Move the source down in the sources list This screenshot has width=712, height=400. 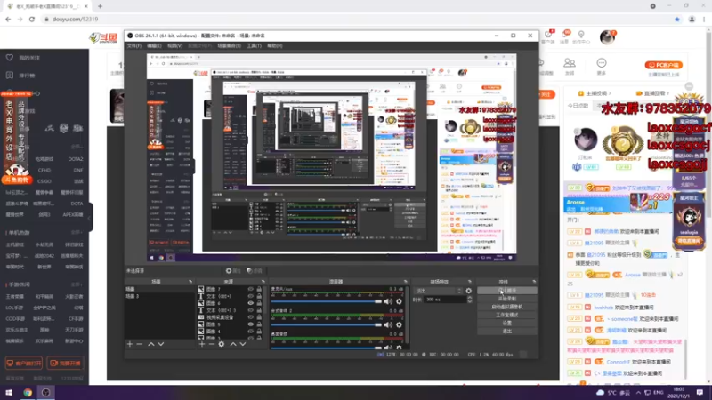[x=243, y=344]
